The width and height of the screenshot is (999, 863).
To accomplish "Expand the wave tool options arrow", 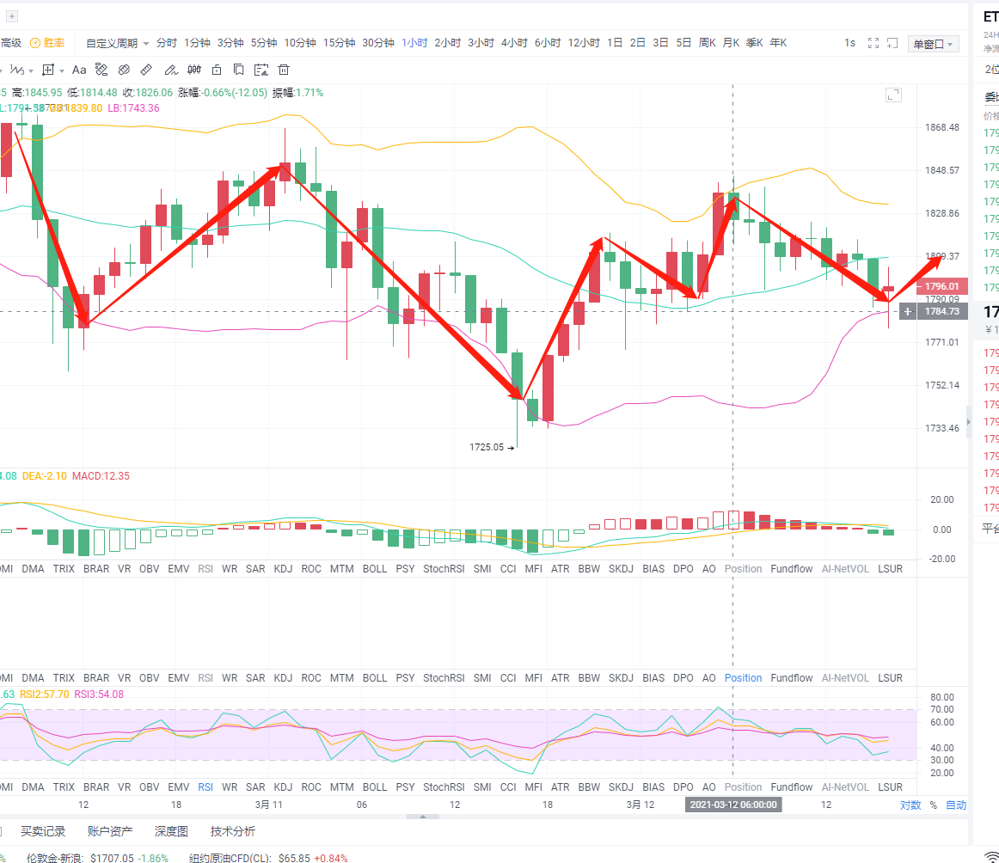I will pyautogui.click(x=31, y=70).
